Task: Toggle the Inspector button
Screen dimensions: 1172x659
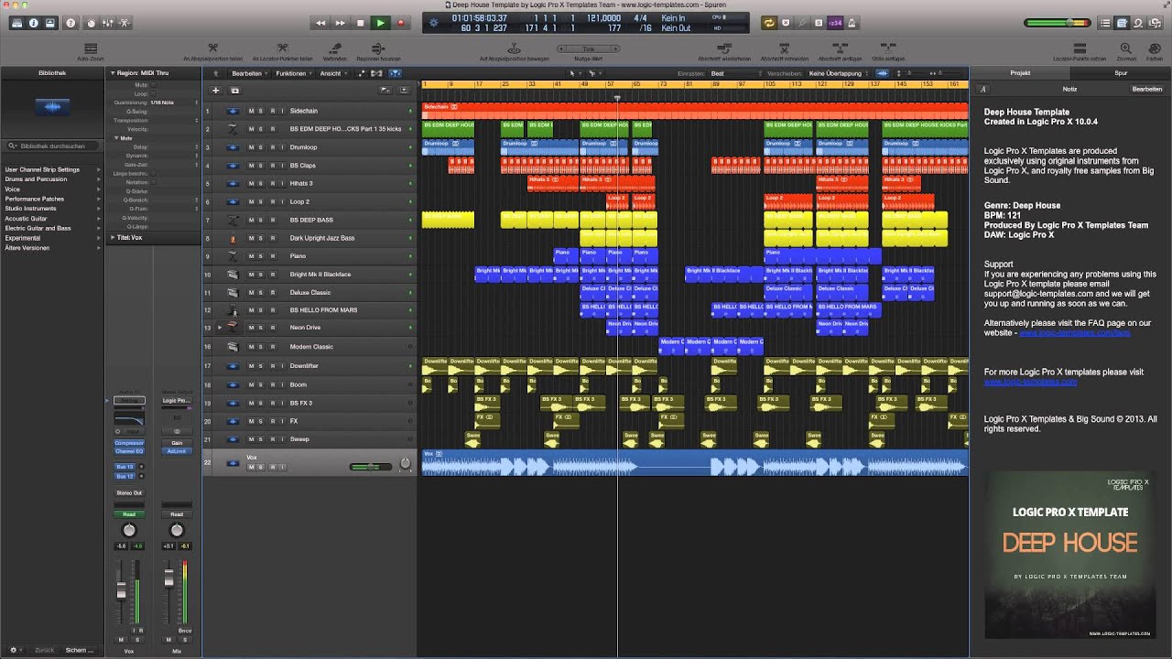Action: [34, 22]
